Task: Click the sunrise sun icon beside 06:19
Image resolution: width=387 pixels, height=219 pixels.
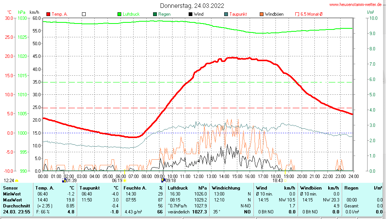Action: [x=125, y=180]
